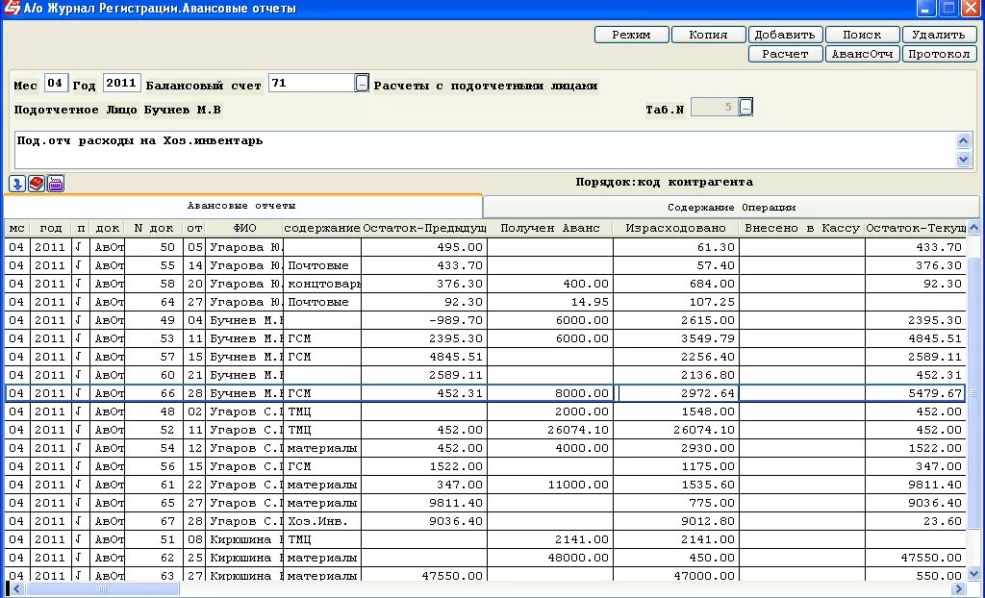Click the Израсходовано cell 2972.64
Viewport: 985px width, 598px height.
(x=676, y=393)
